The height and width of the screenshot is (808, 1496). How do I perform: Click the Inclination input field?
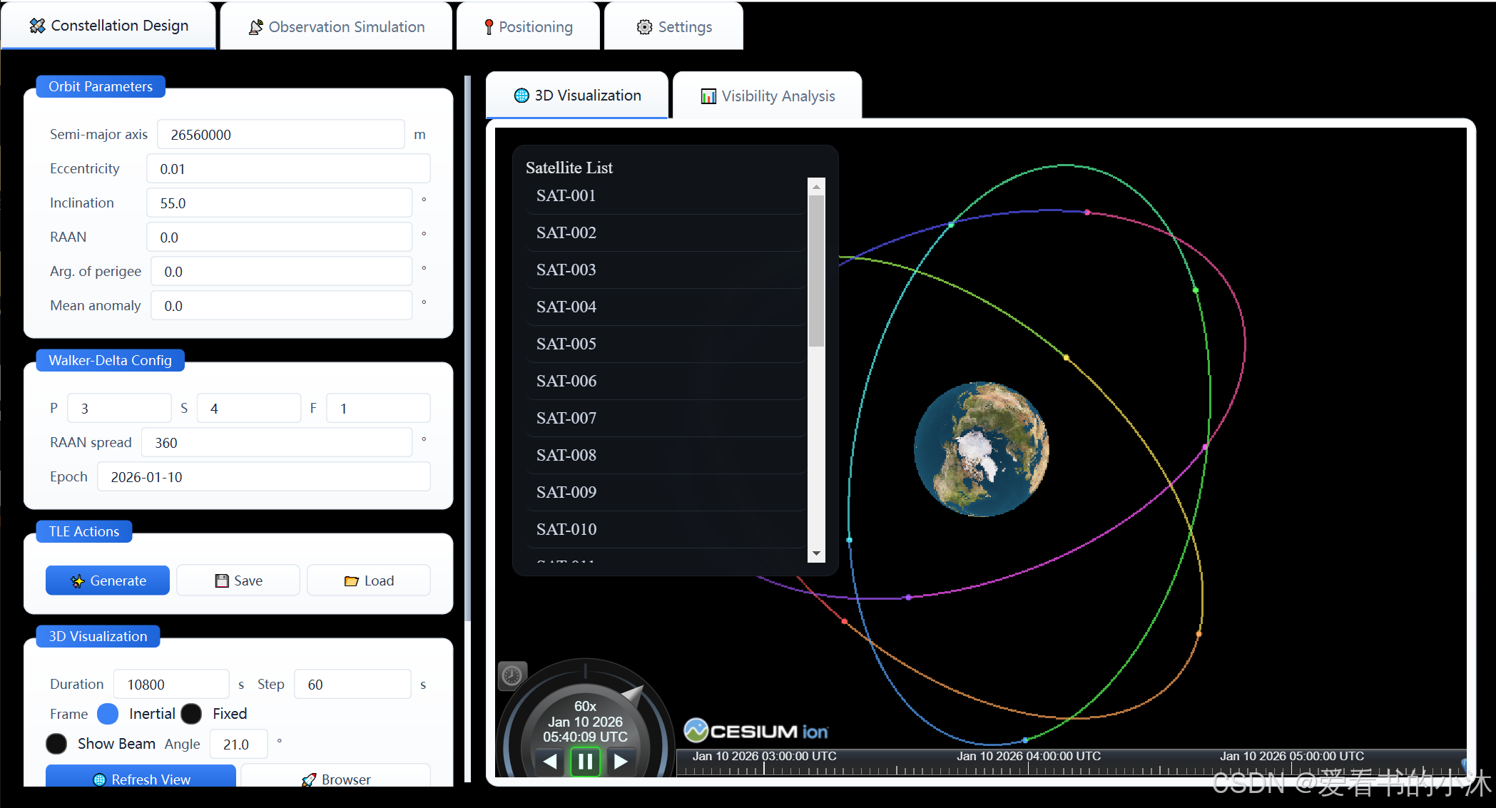point(279,203)
